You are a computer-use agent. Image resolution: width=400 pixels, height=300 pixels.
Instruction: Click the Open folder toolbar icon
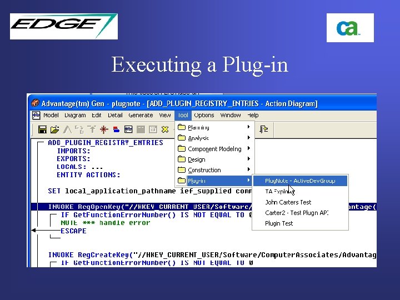tap(54, 129)
